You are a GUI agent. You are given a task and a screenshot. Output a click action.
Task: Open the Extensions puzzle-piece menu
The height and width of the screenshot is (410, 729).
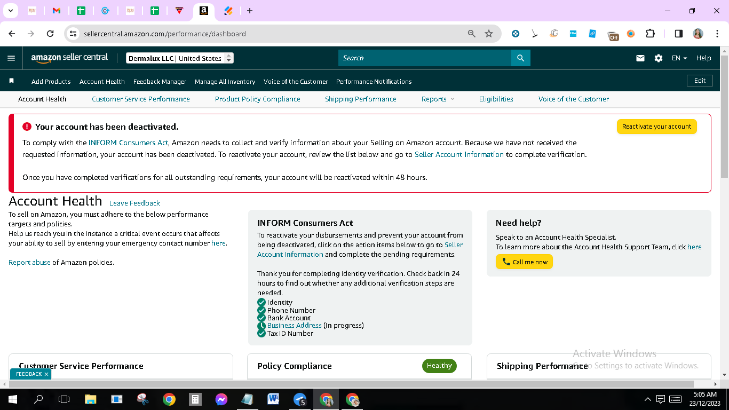[x=650, y=34]
